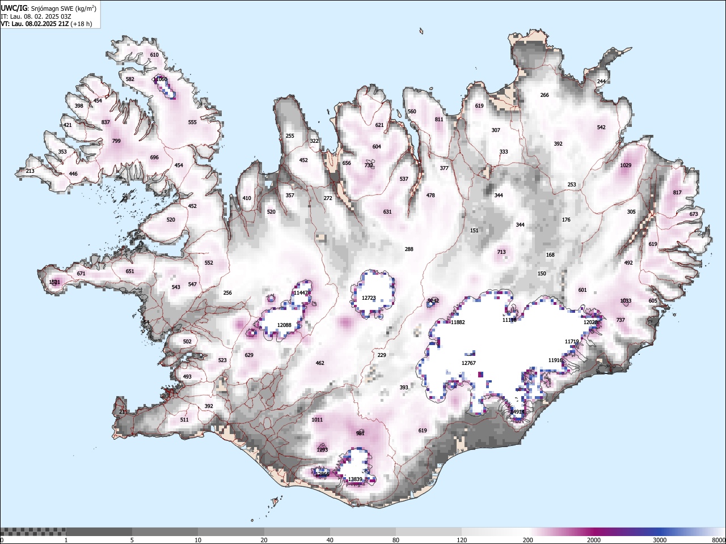Click the map value 13839 on the southern glacier

click(355, 479)
